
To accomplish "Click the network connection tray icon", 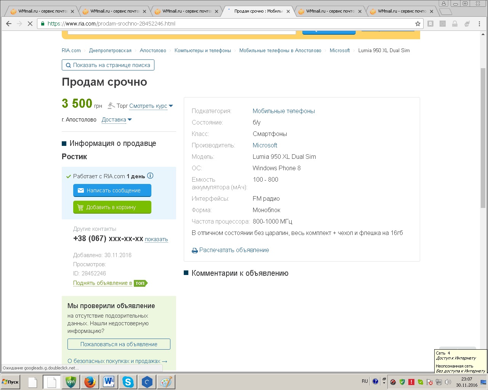I will [439, 382].
